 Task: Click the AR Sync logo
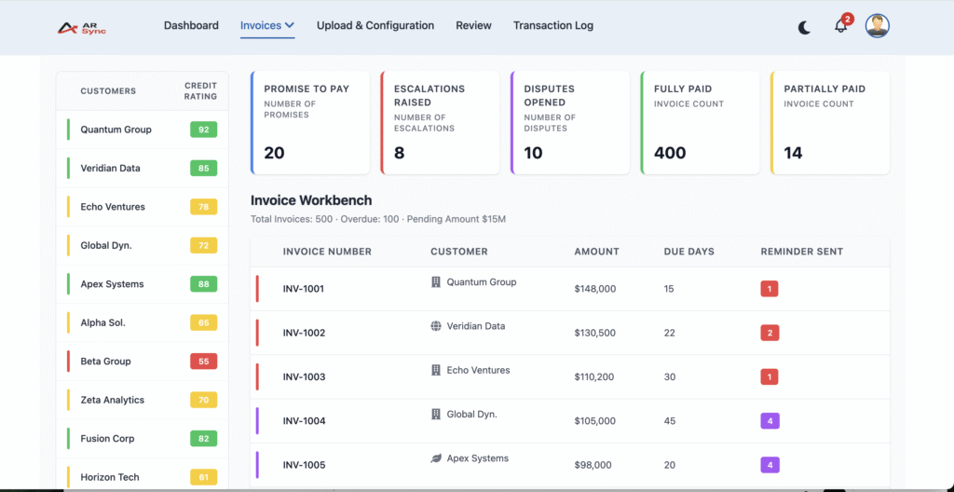pos(82,27)
